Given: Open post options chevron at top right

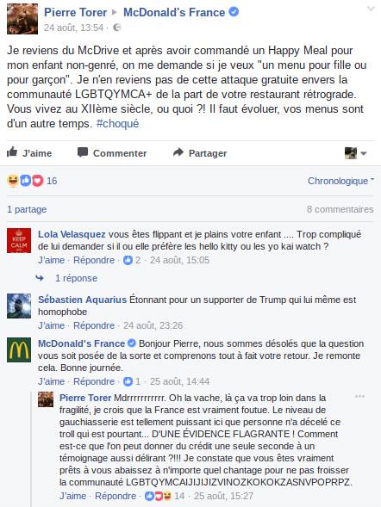Looking at the screenshot, I should click(x=371, y=9).
